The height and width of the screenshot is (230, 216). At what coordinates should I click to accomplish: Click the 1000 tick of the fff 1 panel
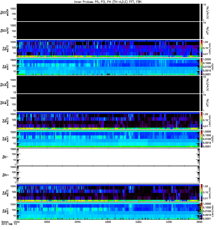[13, 149]
